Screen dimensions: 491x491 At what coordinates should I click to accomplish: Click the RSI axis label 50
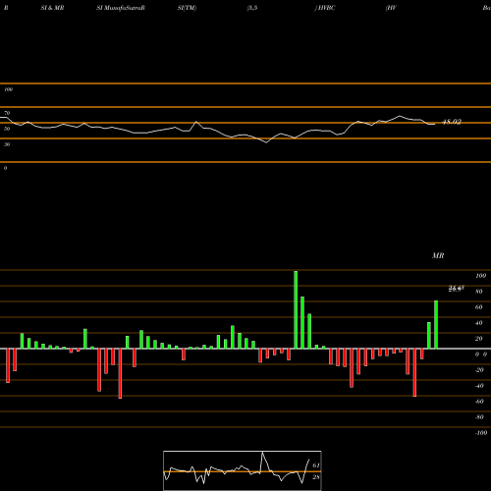[7, 129]
